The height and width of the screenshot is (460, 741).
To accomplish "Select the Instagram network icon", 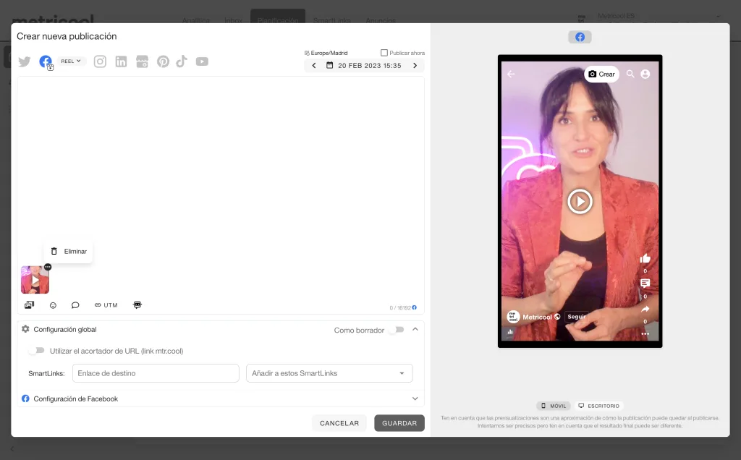I will tap(100, 61).
